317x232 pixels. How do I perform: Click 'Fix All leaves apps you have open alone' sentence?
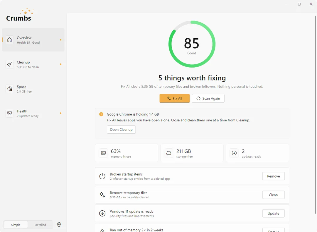(x=178, y=120)
